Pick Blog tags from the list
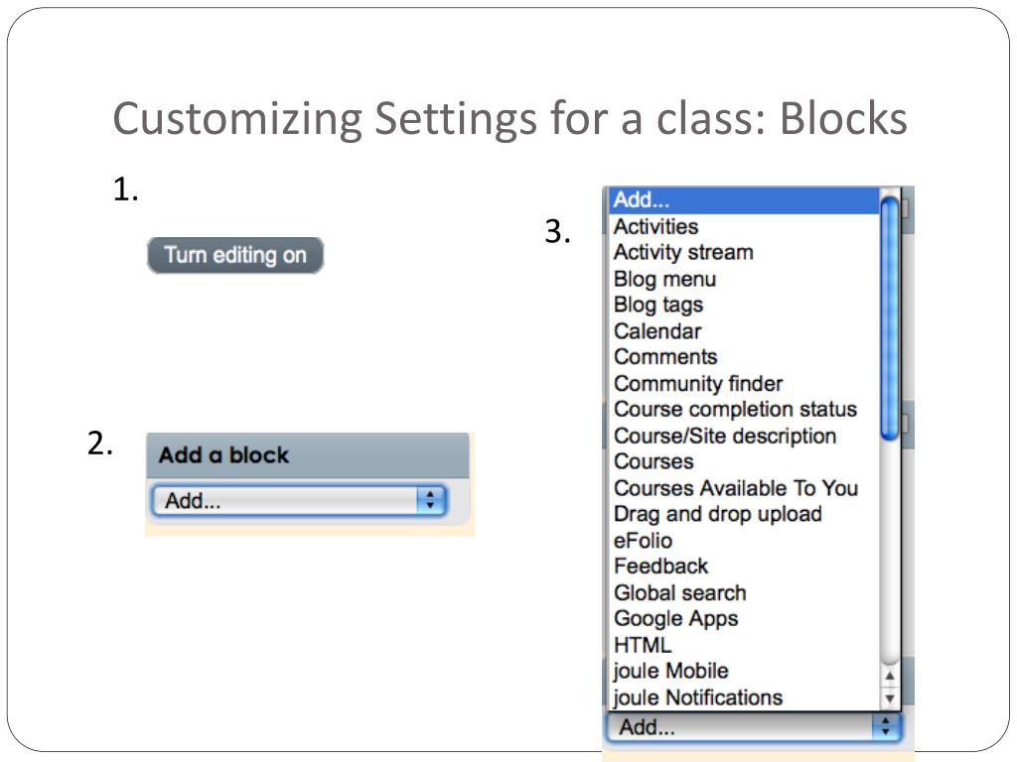 pos(657,305)
